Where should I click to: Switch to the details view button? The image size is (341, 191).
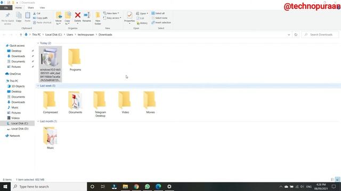pyautogui.click(x=332, y=179)
